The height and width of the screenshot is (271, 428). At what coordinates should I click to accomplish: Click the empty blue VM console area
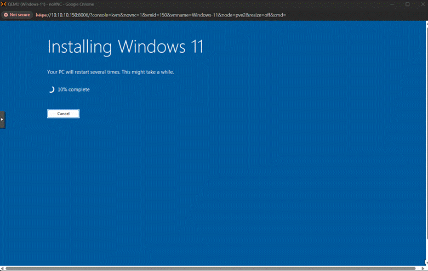coord(247,181)
